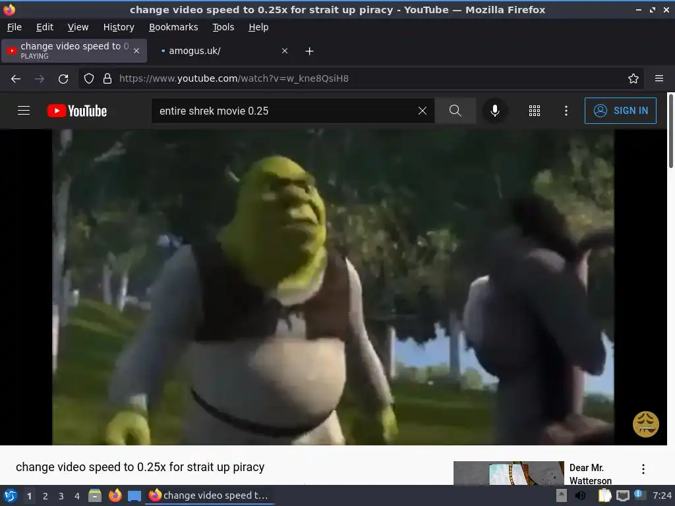Screen dimensions: 675x506
Task: Open removable media eject tray icon
Action: (562, 495)
